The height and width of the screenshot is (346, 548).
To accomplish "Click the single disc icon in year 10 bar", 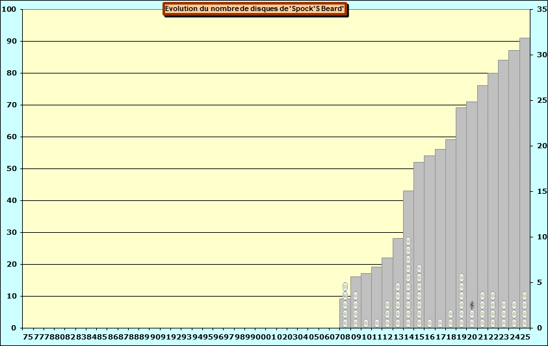I will pos(366,323).
